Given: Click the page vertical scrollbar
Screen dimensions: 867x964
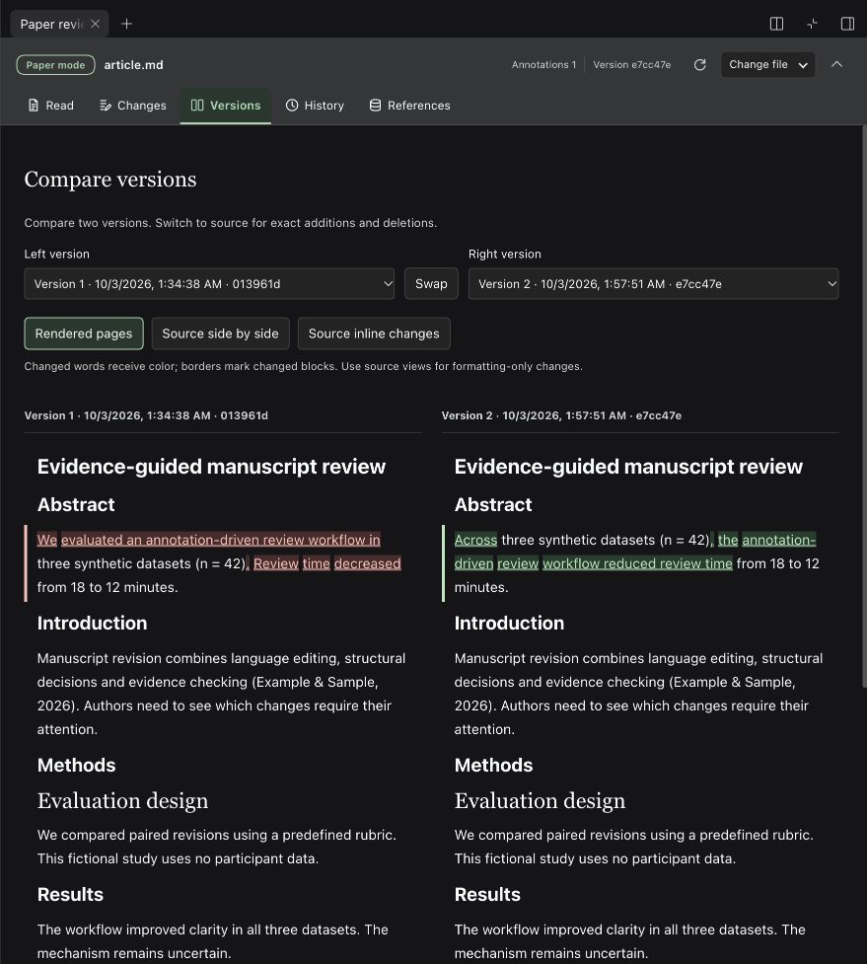Looking at the screenshot, I should (863, 406).
